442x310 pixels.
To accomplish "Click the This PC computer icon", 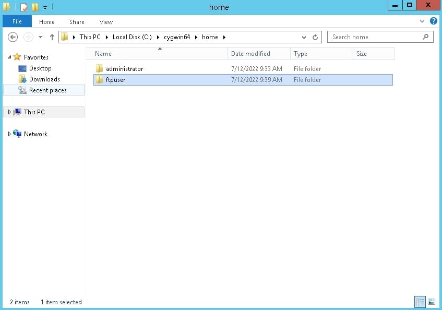I will pos(17,112).
